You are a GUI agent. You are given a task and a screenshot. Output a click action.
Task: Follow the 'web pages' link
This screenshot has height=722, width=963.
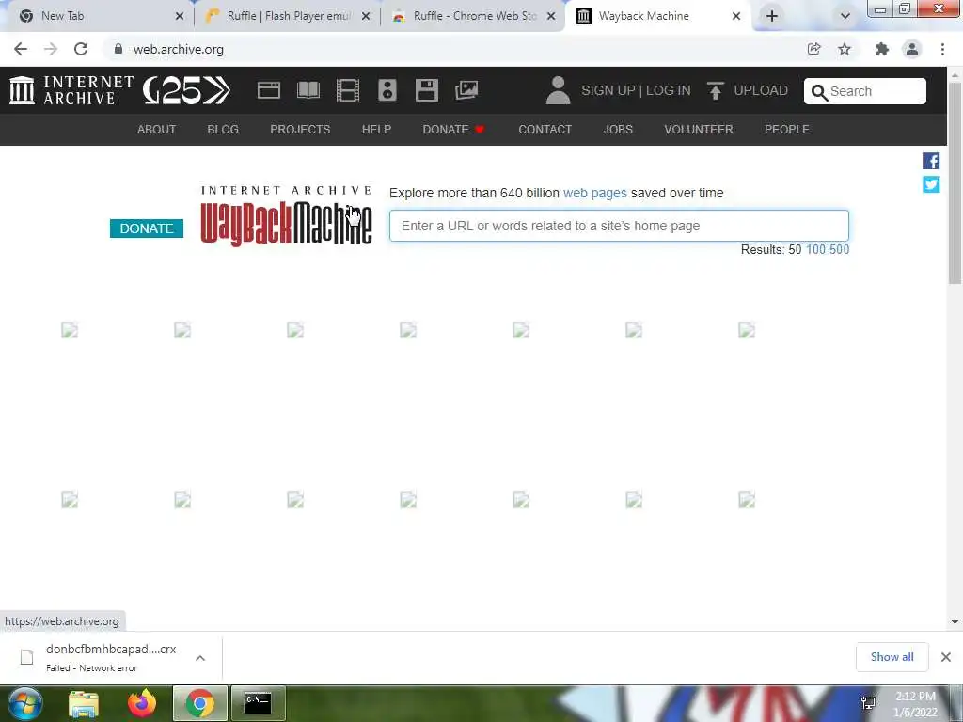[x=595, y=193]
